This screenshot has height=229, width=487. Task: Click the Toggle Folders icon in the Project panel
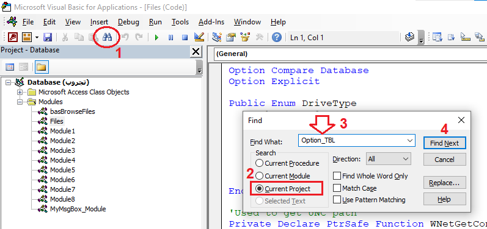coord(42,67)
